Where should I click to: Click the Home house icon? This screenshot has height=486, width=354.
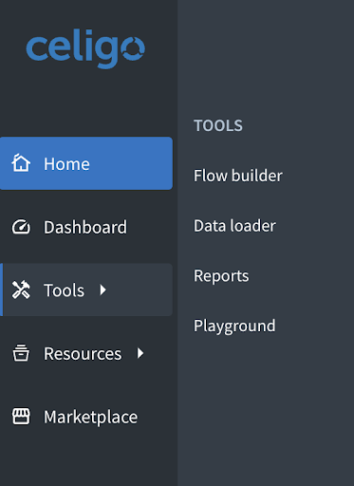[21, 163]
